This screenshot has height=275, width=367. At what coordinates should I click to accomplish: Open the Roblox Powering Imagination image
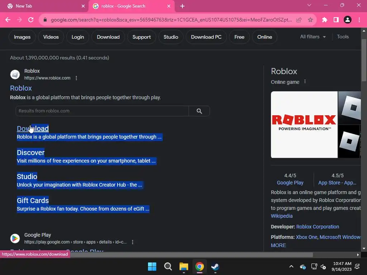304,125
